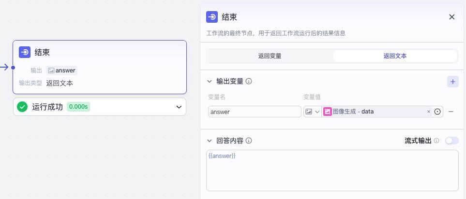The height and width of the screenshot is (199, 466).
Task: Click the 结束 node title on canvas
Action: pyautogui.click(x=42, y=53)
